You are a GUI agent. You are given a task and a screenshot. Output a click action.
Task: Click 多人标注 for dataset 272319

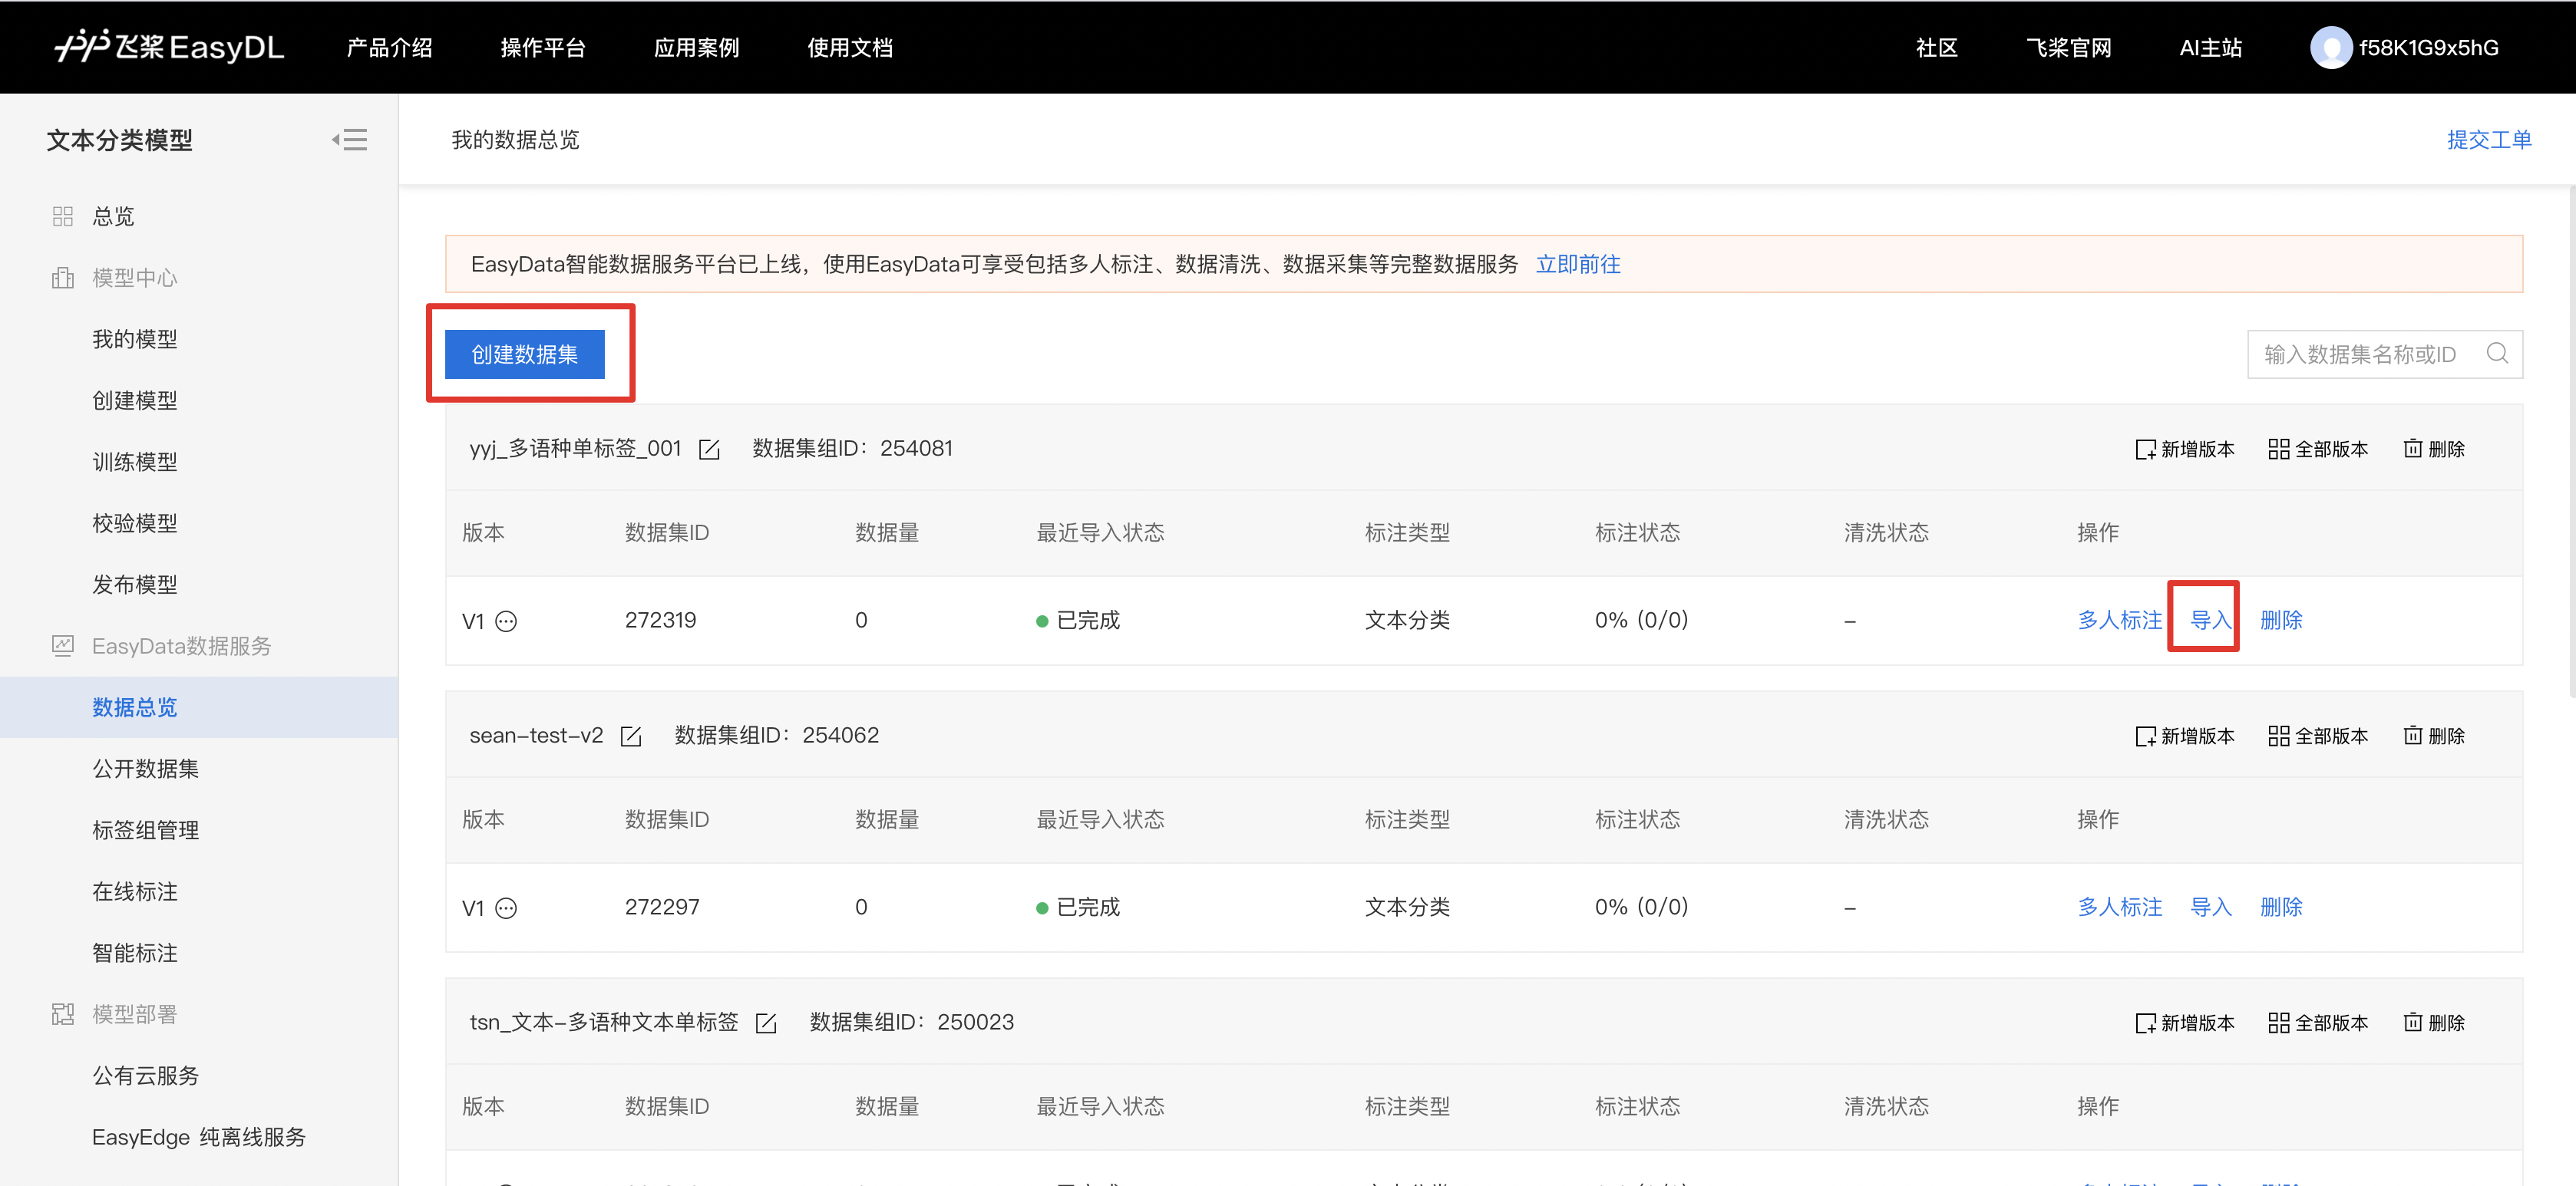2120,621
